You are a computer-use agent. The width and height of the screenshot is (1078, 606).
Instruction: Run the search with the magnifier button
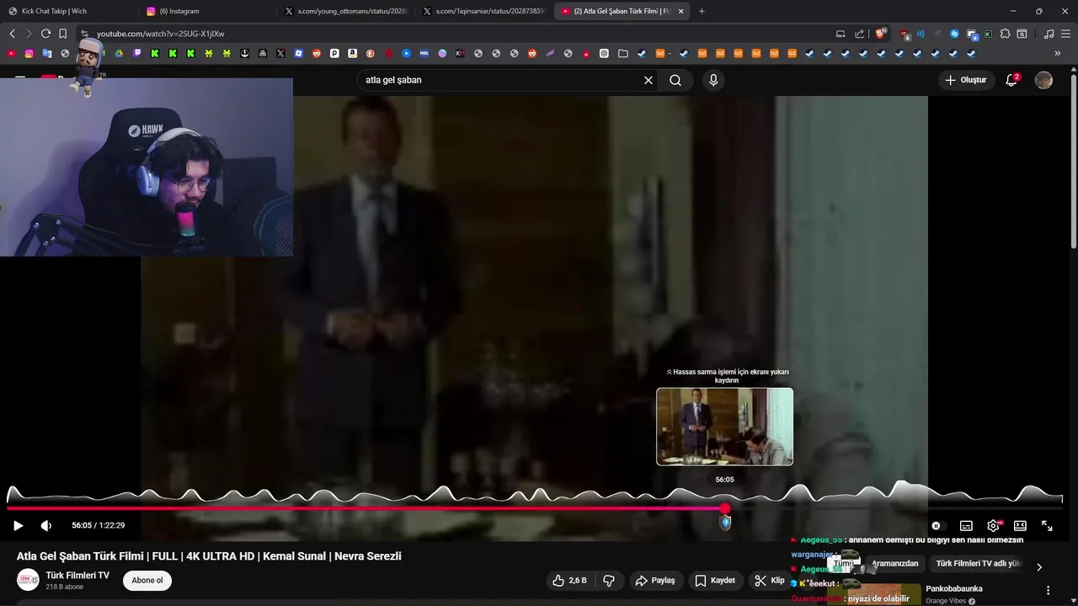click(x=675, y=80)
